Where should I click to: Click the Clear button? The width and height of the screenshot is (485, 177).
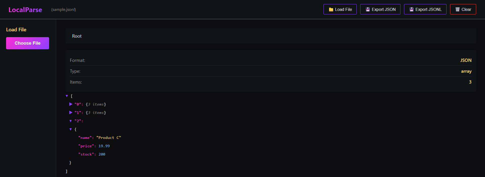pyautogui.click(x=463, y=9)
